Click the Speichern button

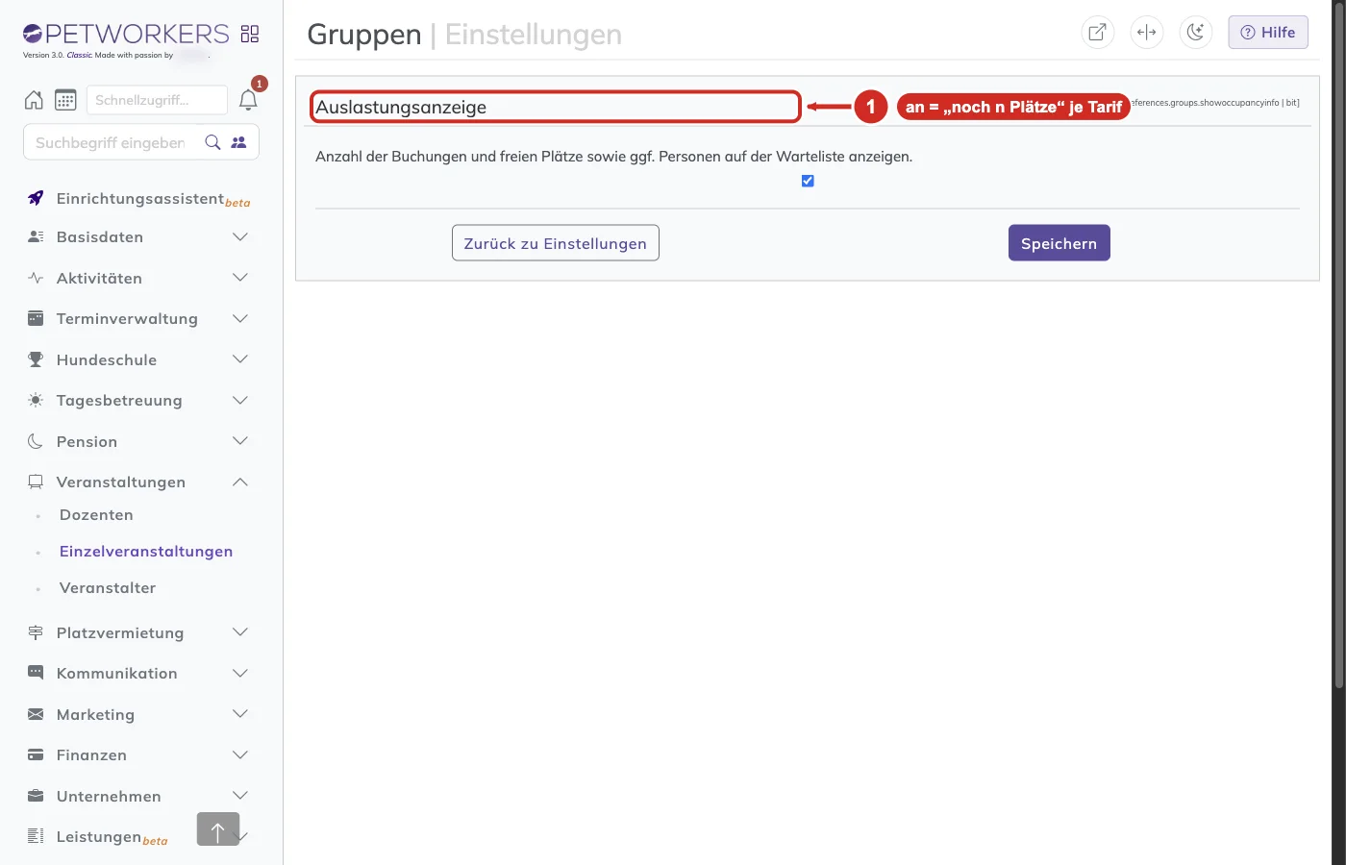point(1059,243)
